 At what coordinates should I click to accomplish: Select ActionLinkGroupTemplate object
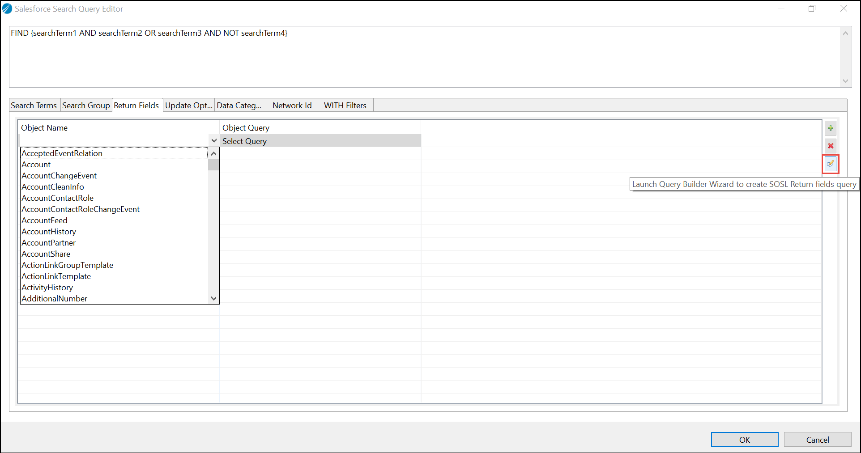pyautogui.click(x=114, y=265)
